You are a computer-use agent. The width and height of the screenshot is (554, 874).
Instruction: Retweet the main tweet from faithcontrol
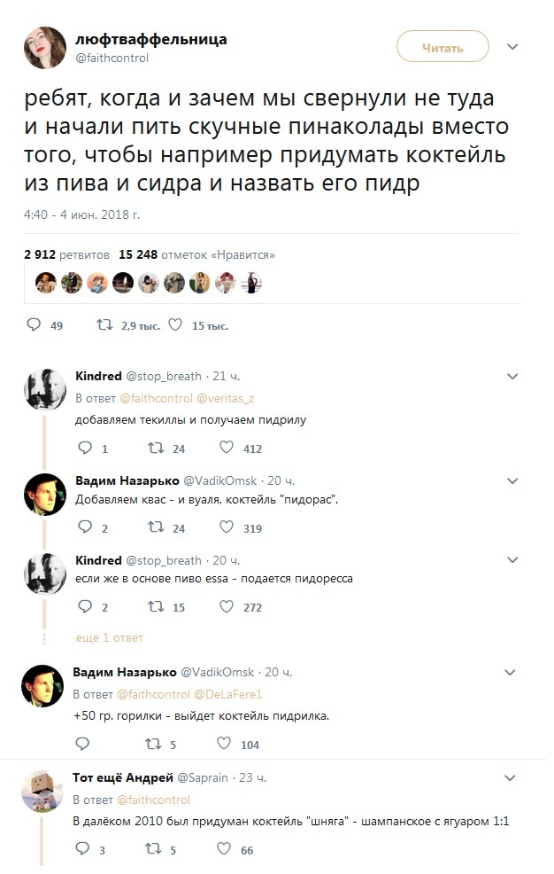pos(104,325)
